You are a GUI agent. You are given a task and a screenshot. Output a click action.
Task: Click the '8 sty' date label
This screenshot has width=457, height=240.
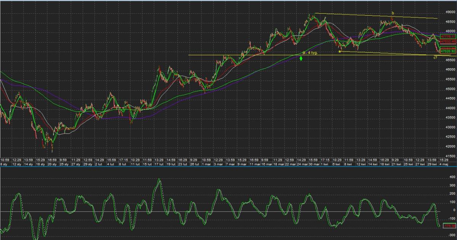4,164
